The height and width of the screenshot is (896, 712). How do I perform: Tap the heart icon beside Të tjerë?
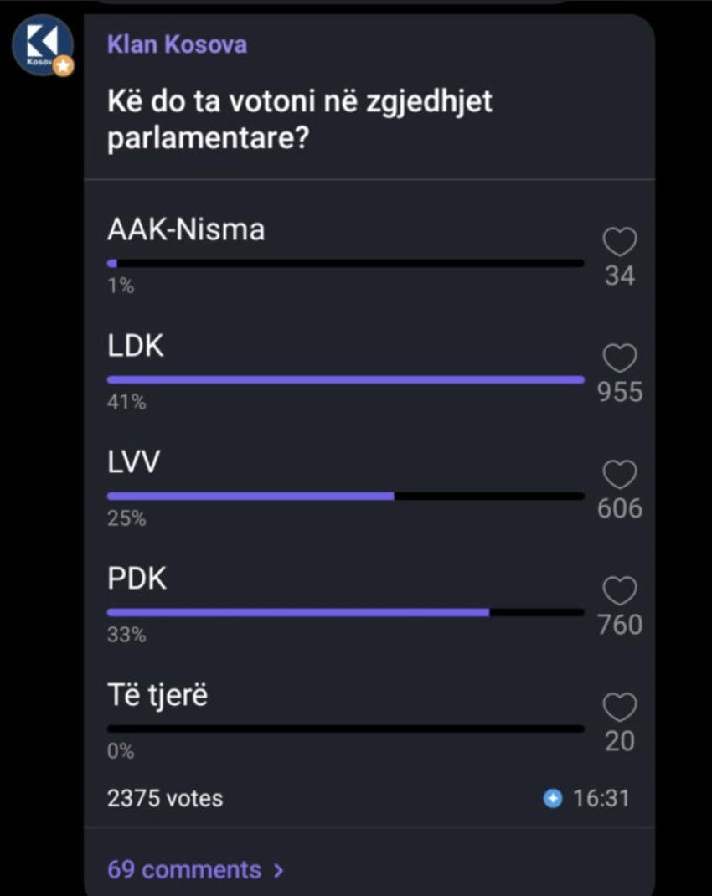(x=620, y=708)
